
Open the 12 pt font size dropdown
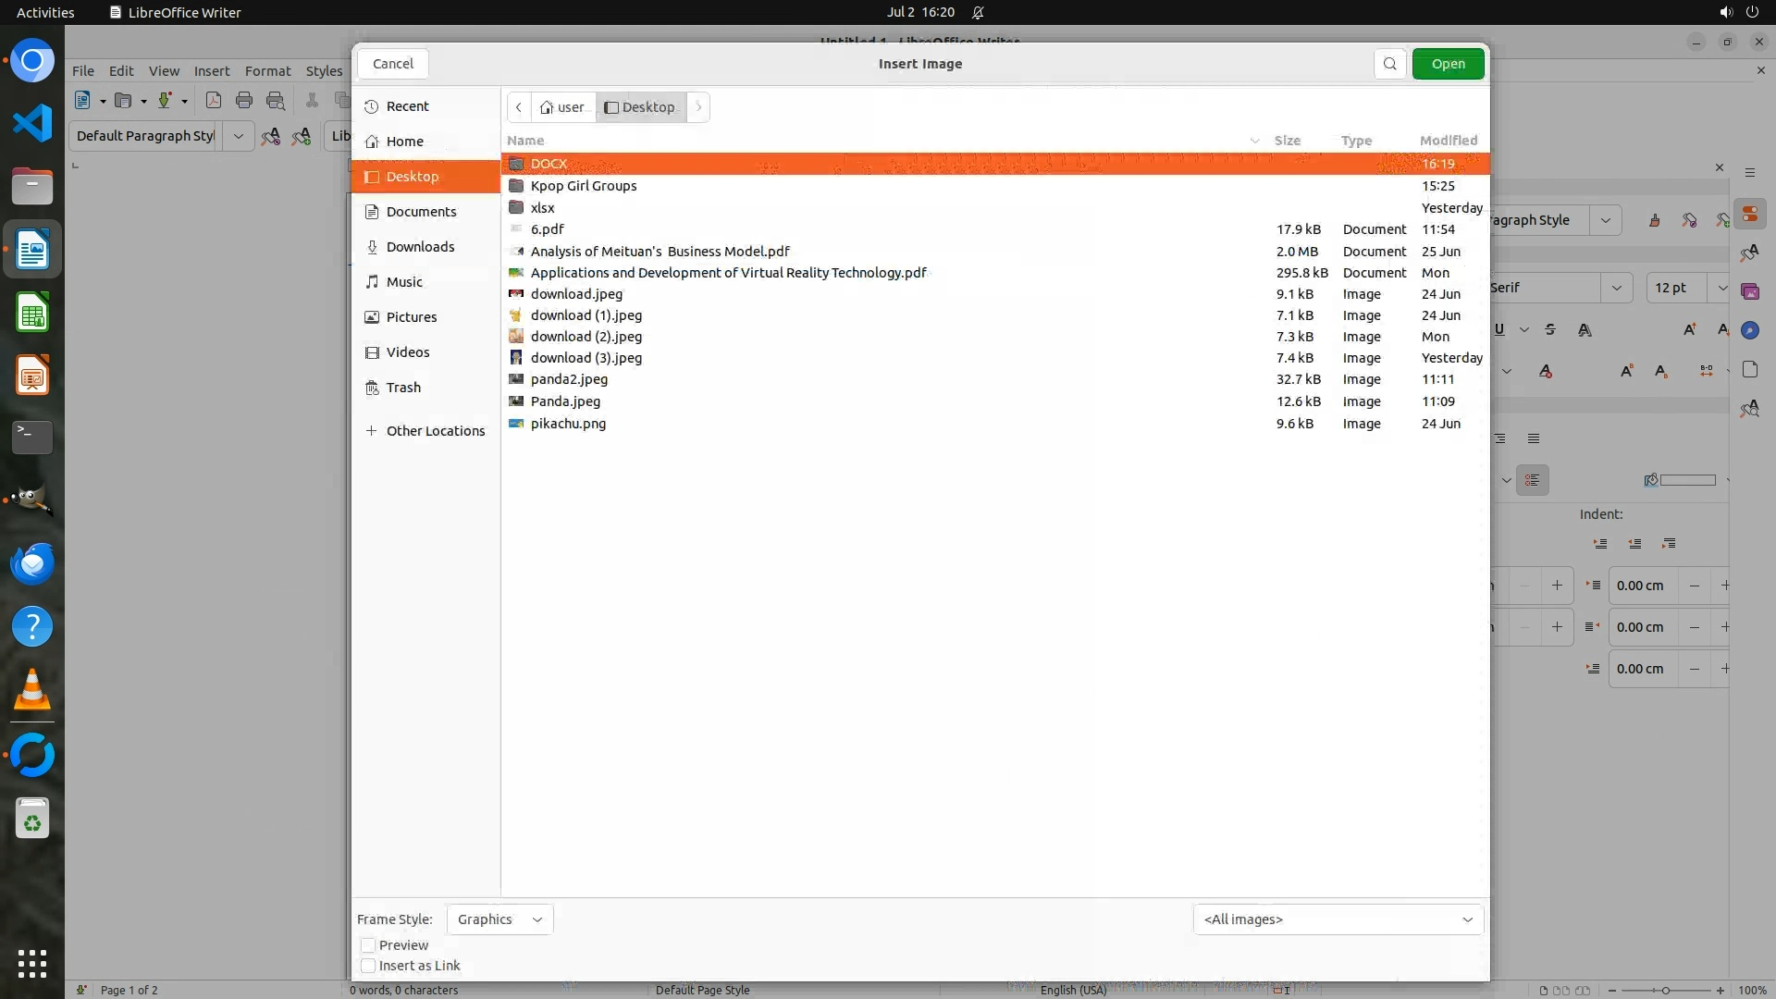click(x=1721, y=288)
